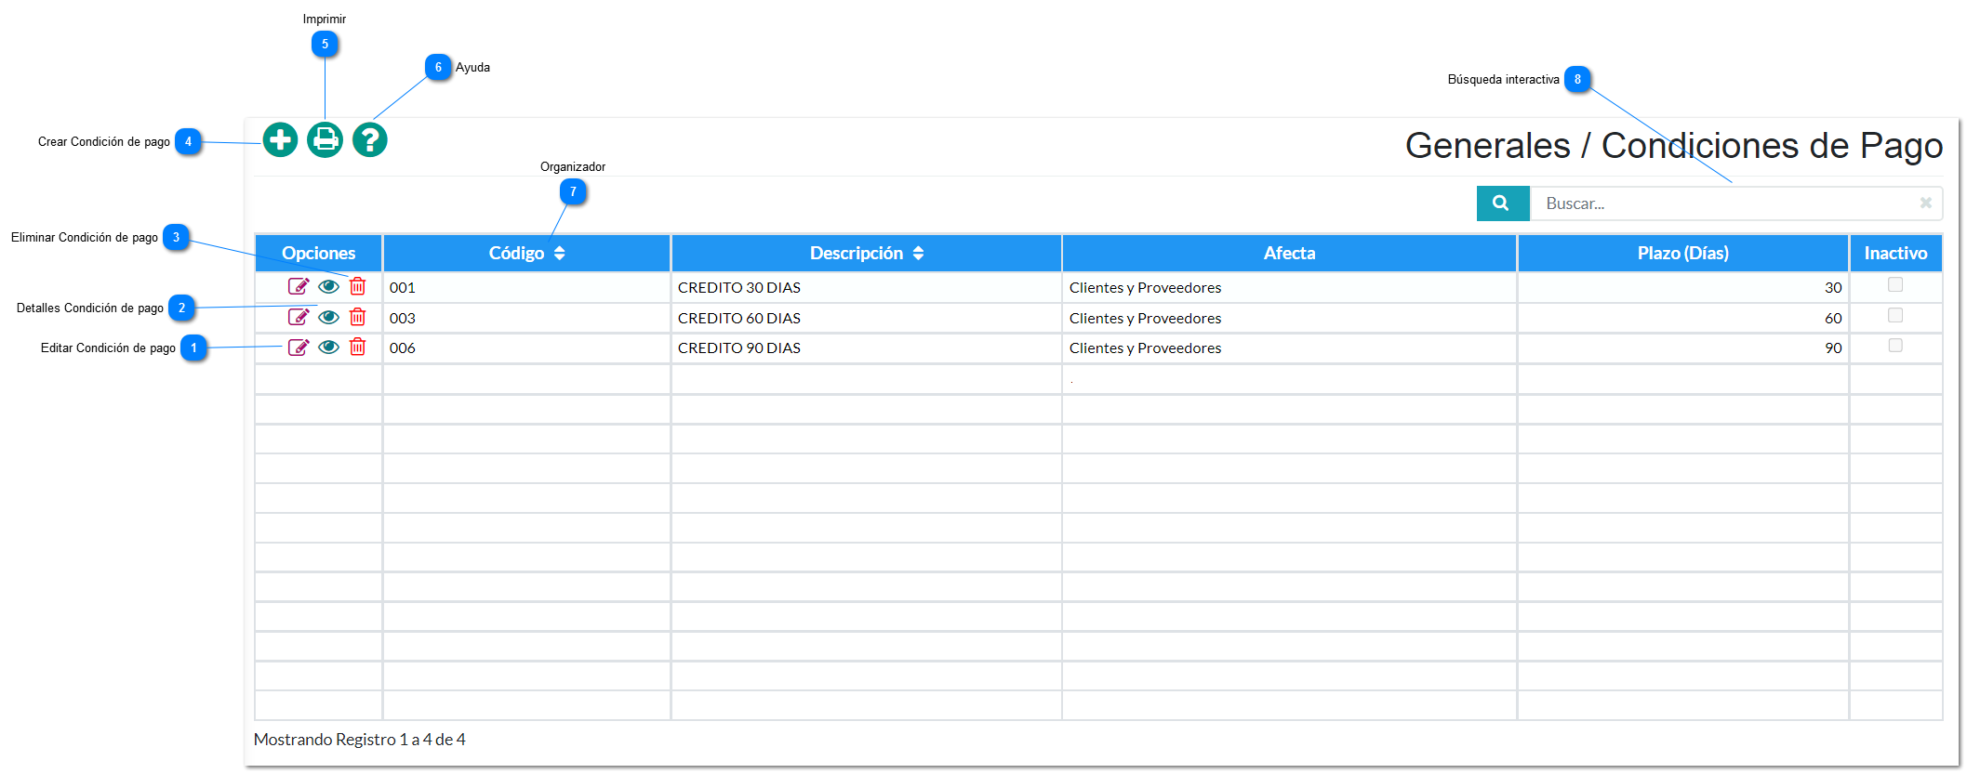Click the plazo value 90

(x=1832, y=348)
